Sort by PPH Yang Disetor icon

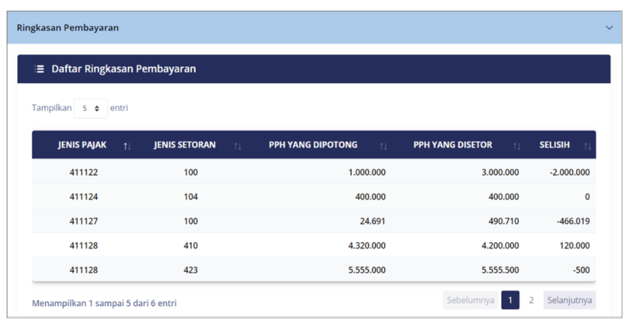tap(517, 145)
